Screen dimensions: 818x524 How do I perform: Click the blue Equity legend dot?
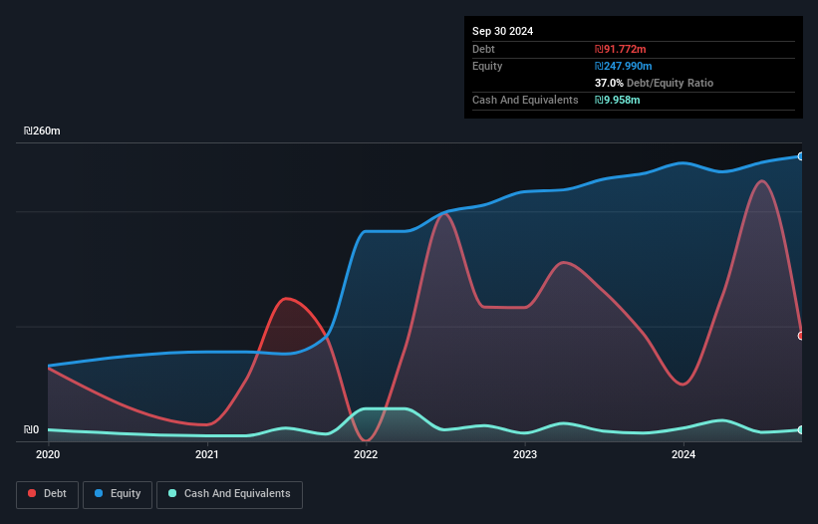[x=99, y=493]
